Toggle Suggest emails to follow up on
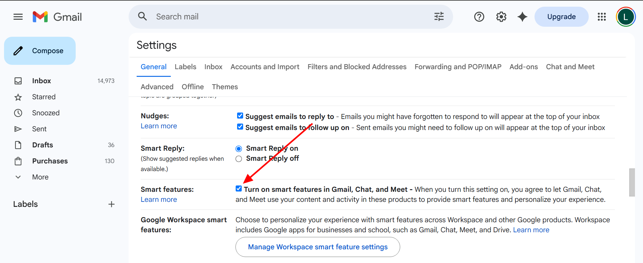The width and height of the screenshot is (643, 263). click(240, 127)
